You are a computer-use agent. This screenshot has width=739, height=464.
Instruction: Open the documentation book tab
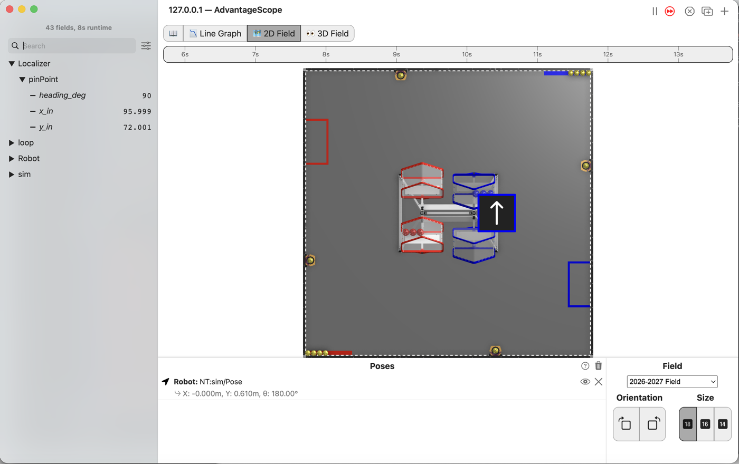[173, 33]
